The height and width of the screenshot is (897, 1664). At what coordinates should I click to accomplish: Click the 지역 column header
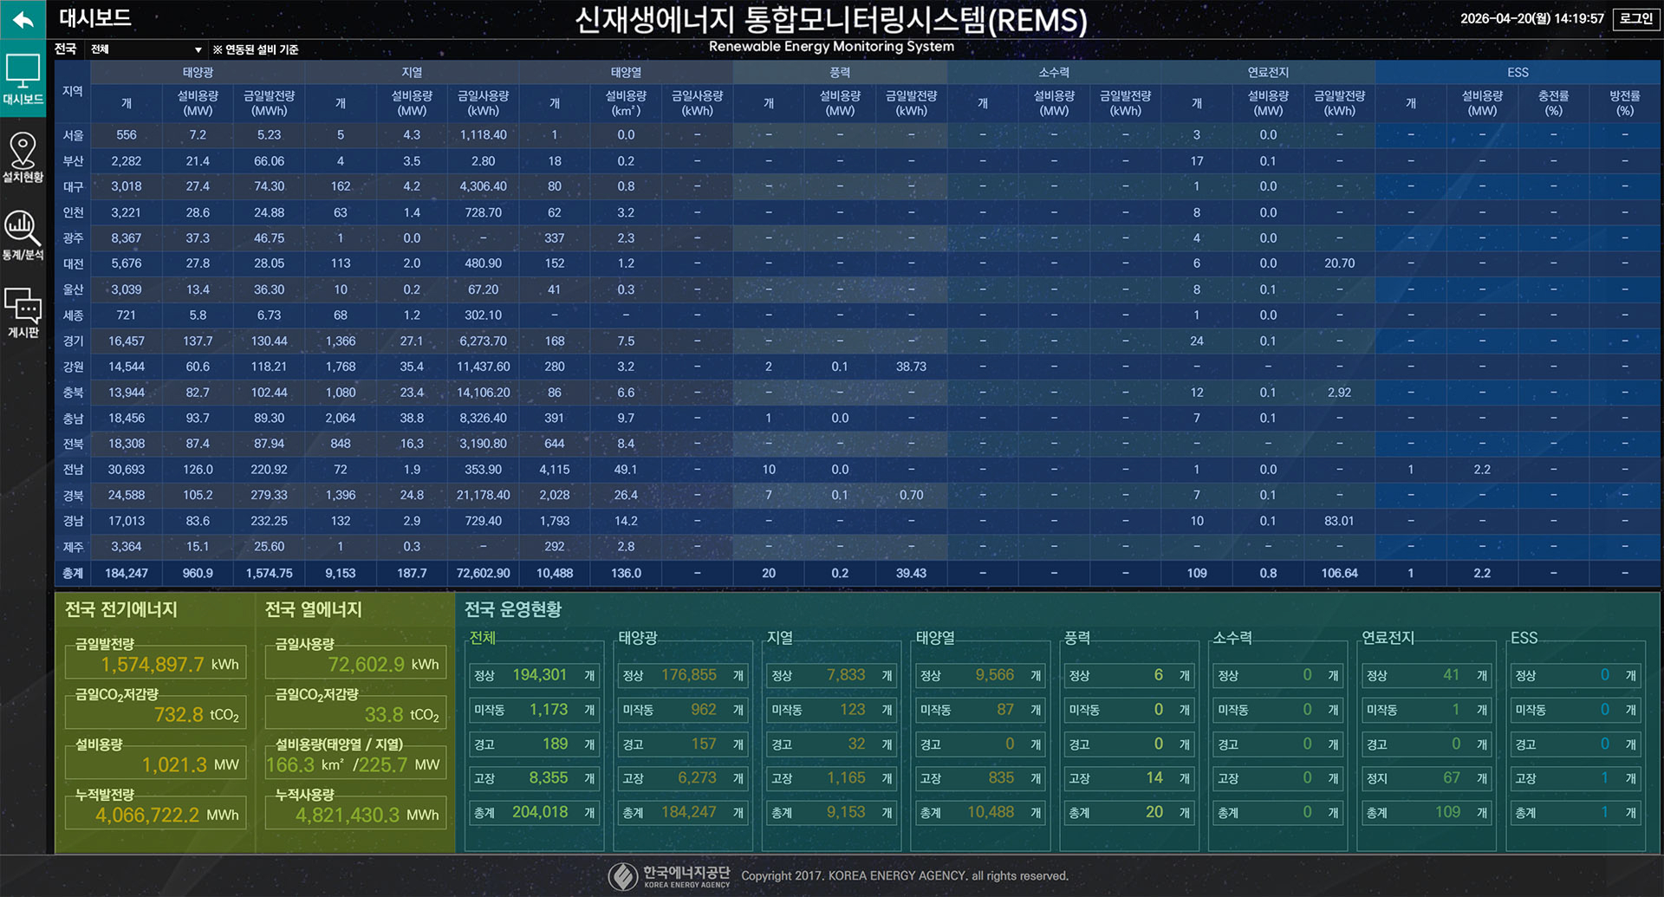[x=73, y=91]
